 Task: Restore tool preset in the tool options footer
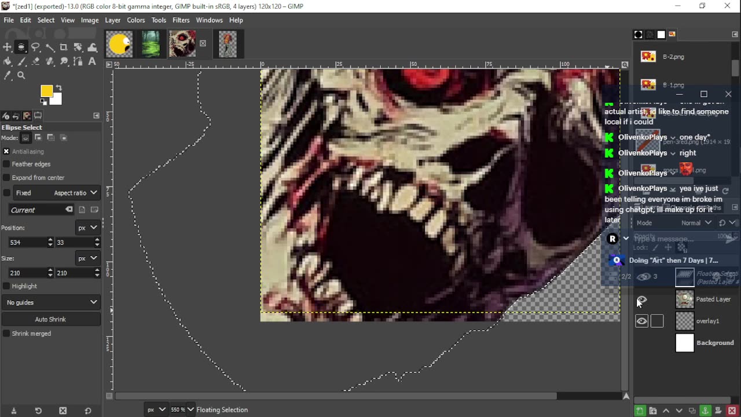click(x=38, y=411)
